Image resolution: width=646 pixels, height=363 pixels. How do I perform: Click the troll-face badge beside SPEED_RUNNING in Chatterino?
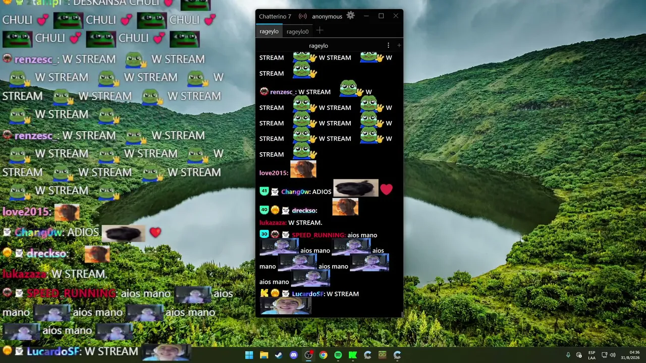click(x=285, y=234)
